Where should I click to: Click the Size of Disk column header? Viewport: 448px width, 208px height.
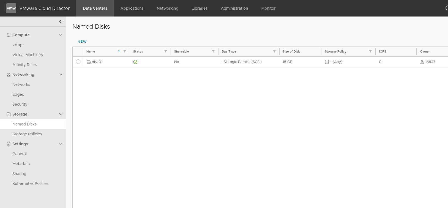click(x=291, y=51)
